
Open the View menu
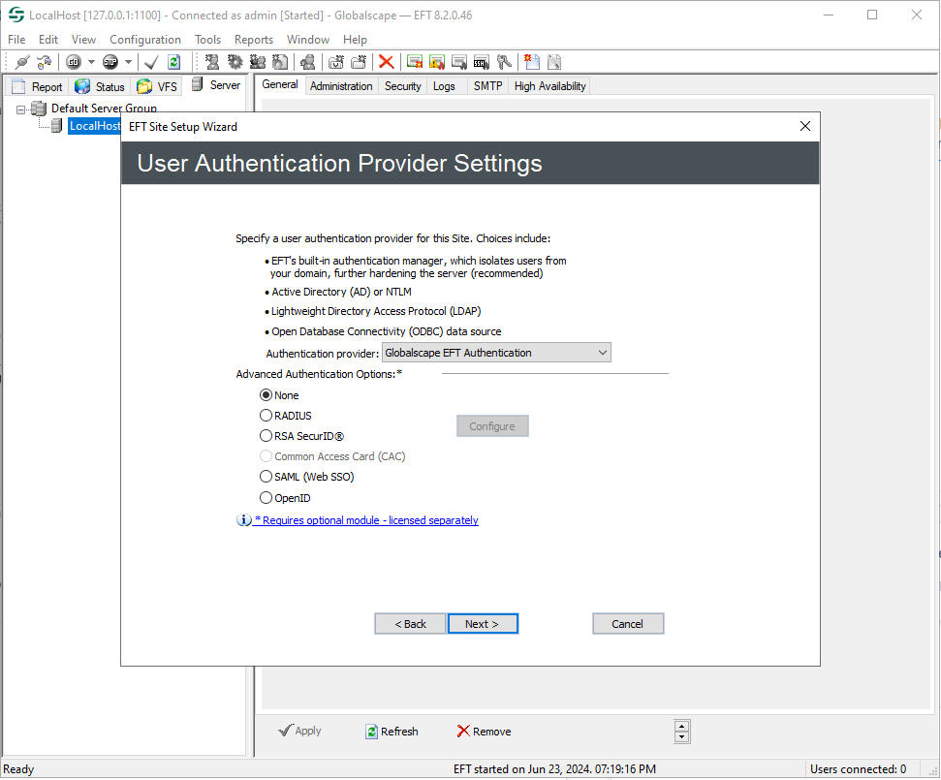click(83, 40)
